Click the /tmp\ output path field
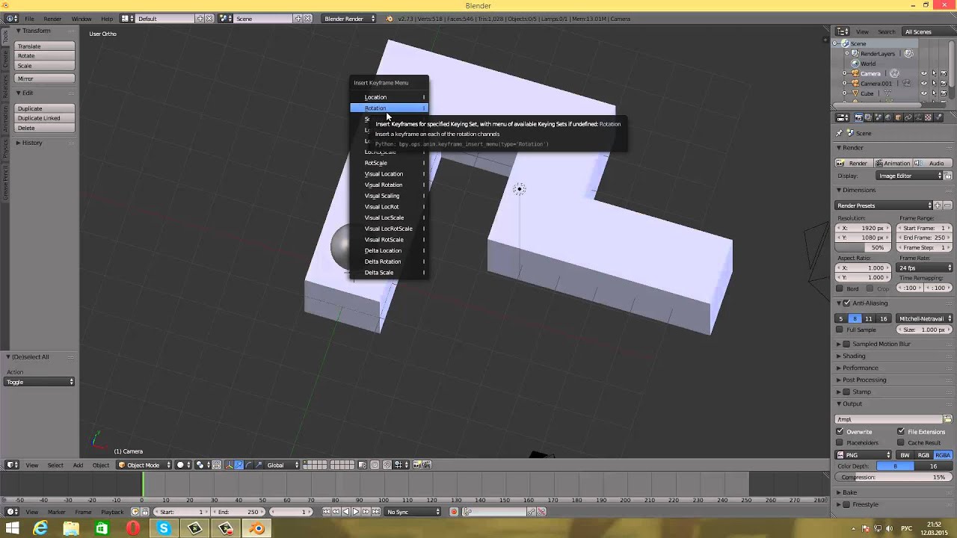The image size is (957, 538). tap(889, 419)
